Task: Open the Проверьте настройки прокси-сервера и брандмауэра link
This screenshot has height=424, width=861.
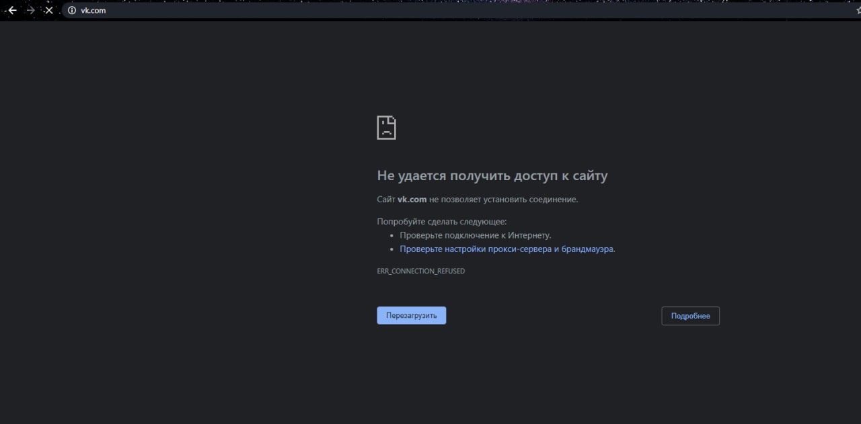Action: (x=507, y=249)
